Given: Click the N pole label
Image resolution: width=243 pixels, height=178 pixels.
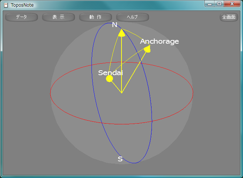Looking at the screenshot, I should pos(114,25).
